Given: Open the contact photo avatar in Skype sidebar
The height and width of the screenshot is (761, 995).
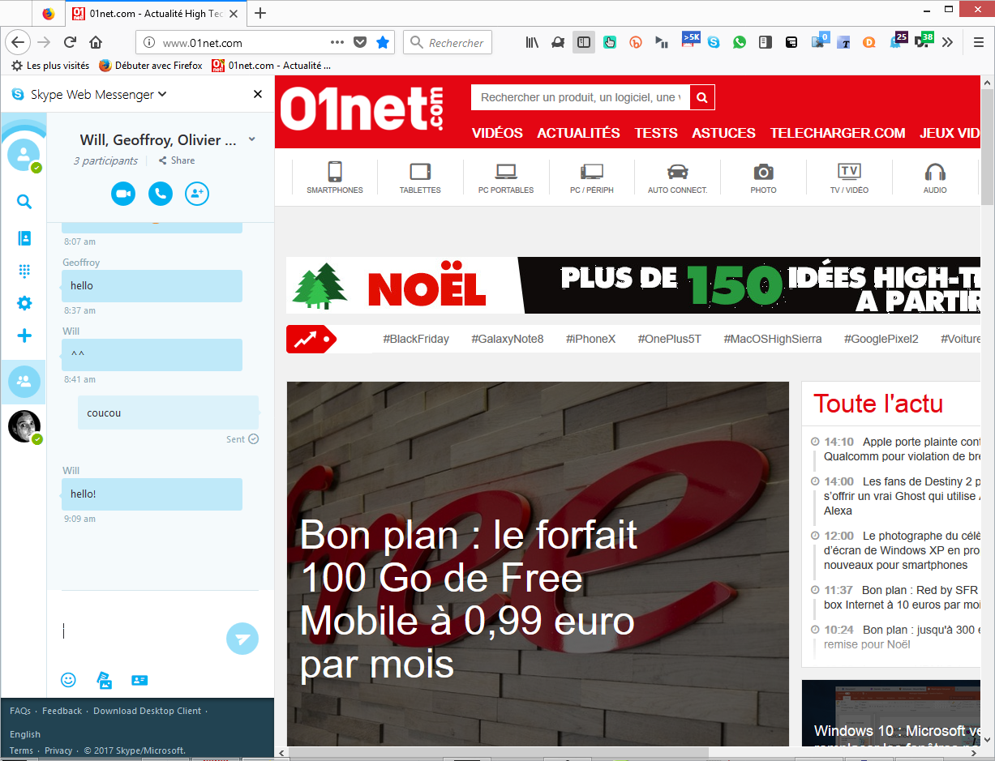Looking at the screenshot, I should 24,426.
